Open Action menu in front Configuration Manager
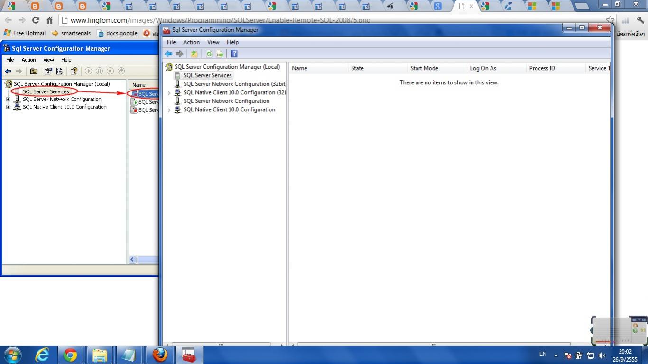 click(191, 42)
